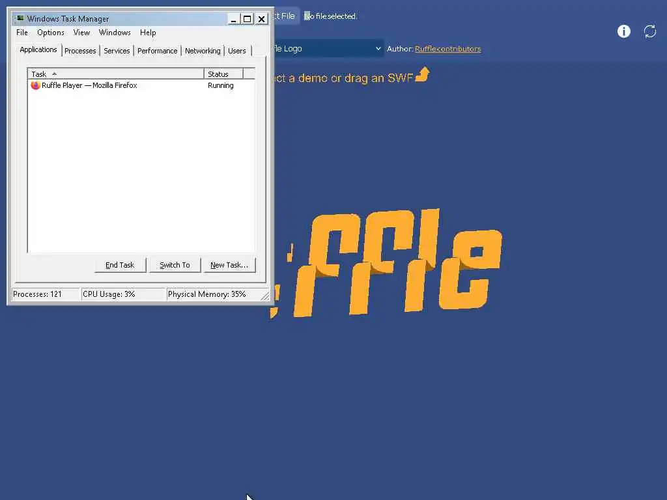Click the Physical Memory: 35% status entry

tap(214, 294)
